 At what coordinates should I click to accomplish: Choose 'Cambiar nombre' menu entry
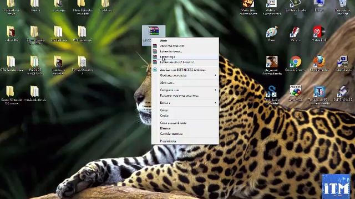[185, 134]
